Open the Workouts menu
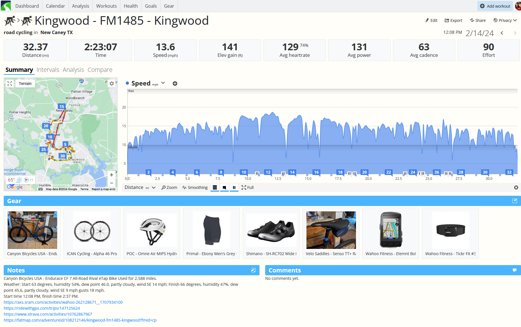The height and width of the screenshot is (327, 521). click(106, 6)
